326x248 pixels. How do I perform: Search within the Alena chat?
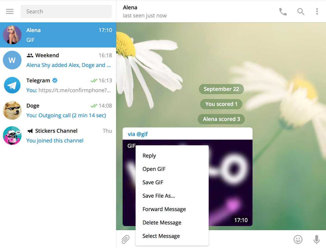[300, 11]
